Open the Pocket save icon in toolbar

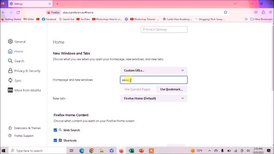tap(256, 12)
